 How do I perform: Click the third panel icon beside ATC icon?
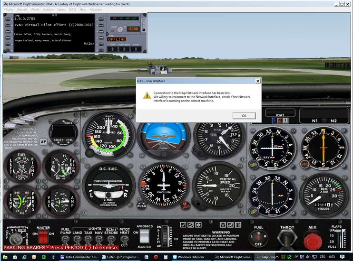[x=198, y=225]
